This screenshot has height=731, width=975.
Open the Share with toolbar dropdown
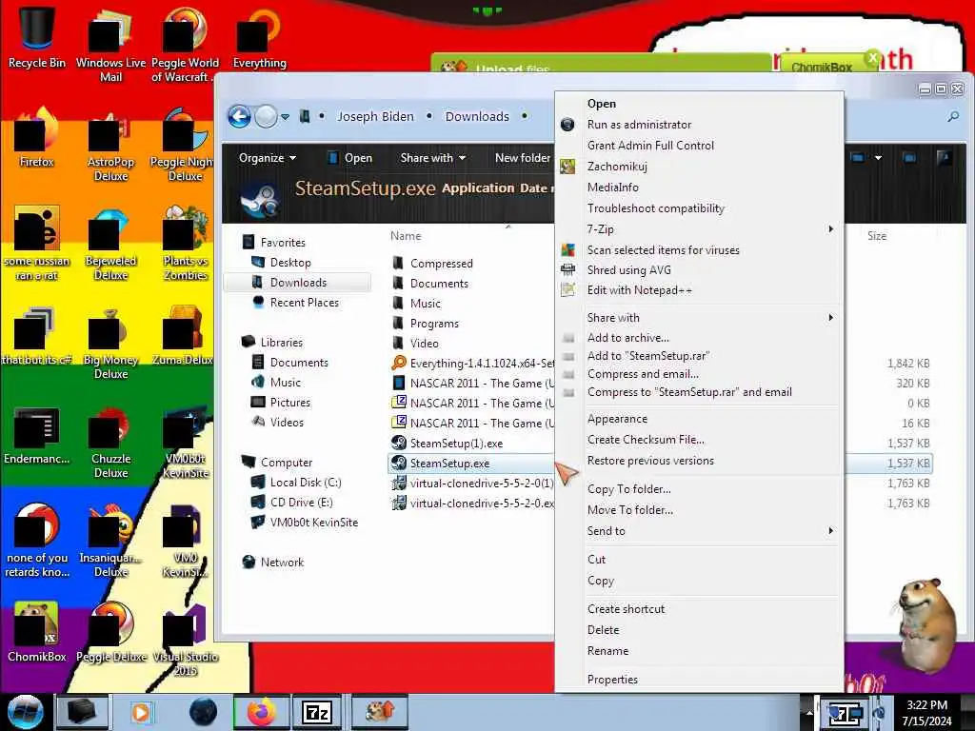click(x=433, y=158)
